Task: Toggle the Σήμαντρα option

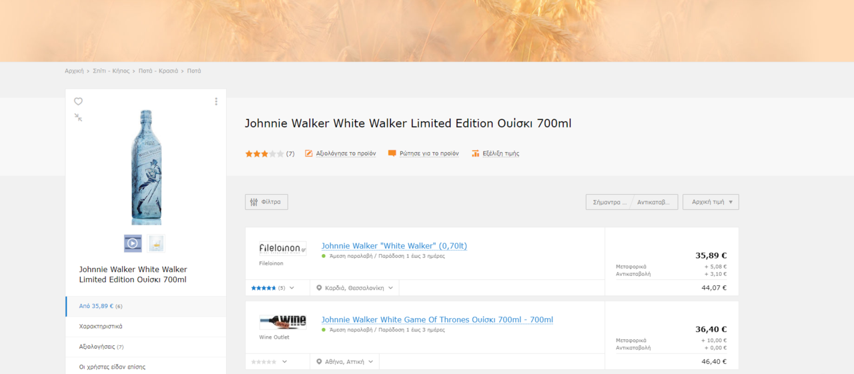Action: point(610,202)
